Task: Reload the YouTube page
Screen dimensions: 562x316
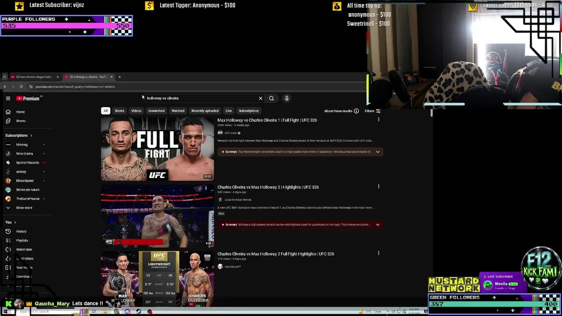Action: [x=21, y=86]
